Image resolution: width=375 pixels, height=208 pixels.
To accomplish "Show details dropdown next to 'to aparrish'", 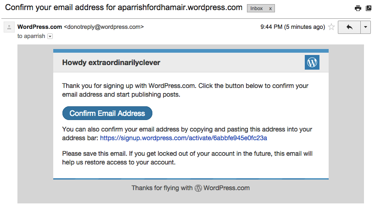I will pos(50,36).
